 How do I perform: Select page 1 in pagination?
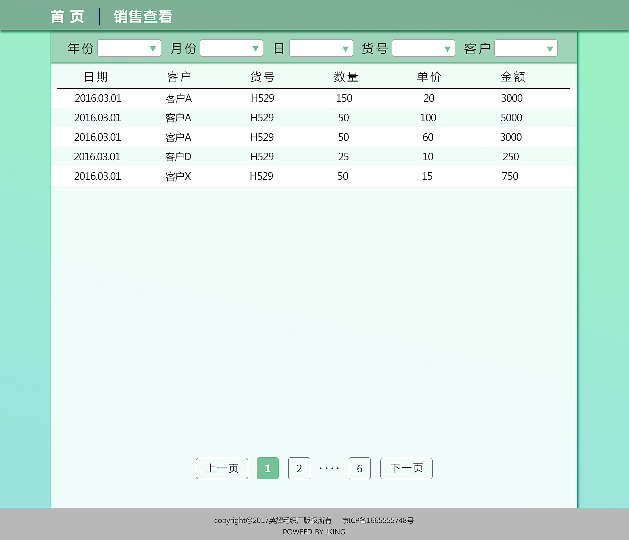click(x=268, y=468)
